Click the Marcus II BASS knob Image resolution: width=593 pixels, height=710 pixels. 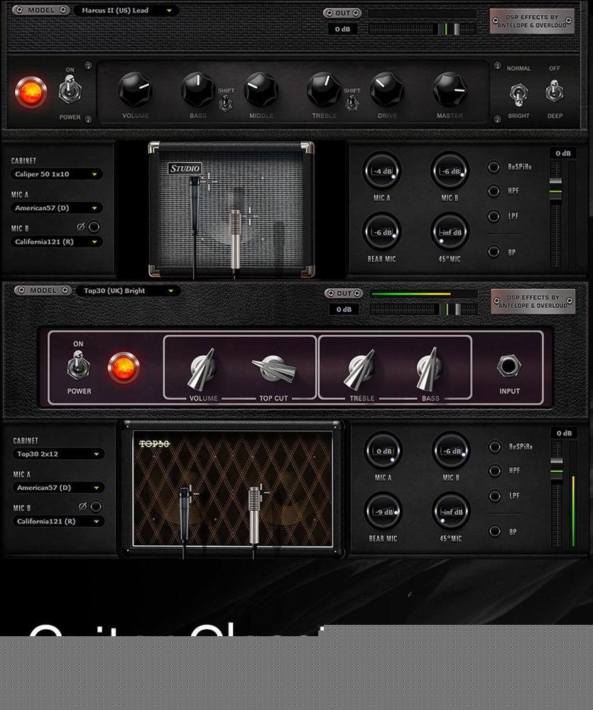tap(197, 89)
